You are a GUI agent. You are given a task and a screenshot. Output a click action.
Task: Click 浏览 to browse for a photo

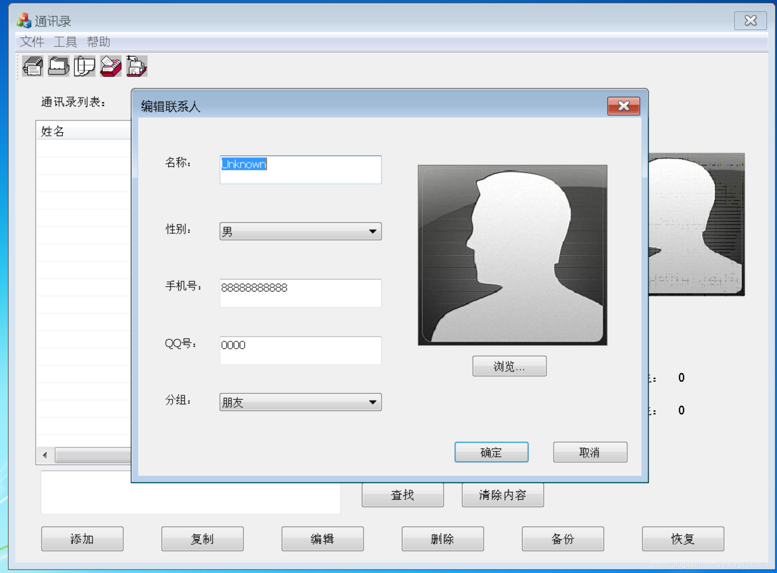(x=509, y=366)
